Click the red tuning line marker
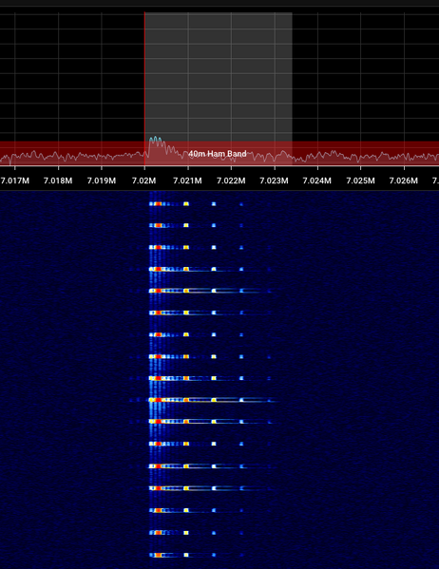Image resolution: width=439 pixels, height=569 pixels. coord(144,89)
